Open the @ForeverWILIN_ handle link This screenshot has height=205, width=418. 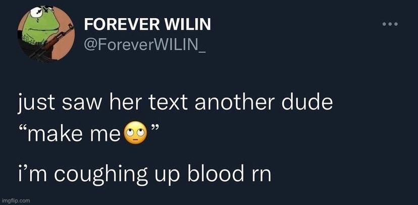(145, 44)
